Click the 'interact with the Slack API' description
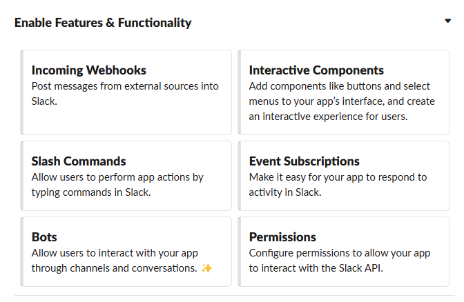Viewport: 464px width, 302px height. pos(340,261)
